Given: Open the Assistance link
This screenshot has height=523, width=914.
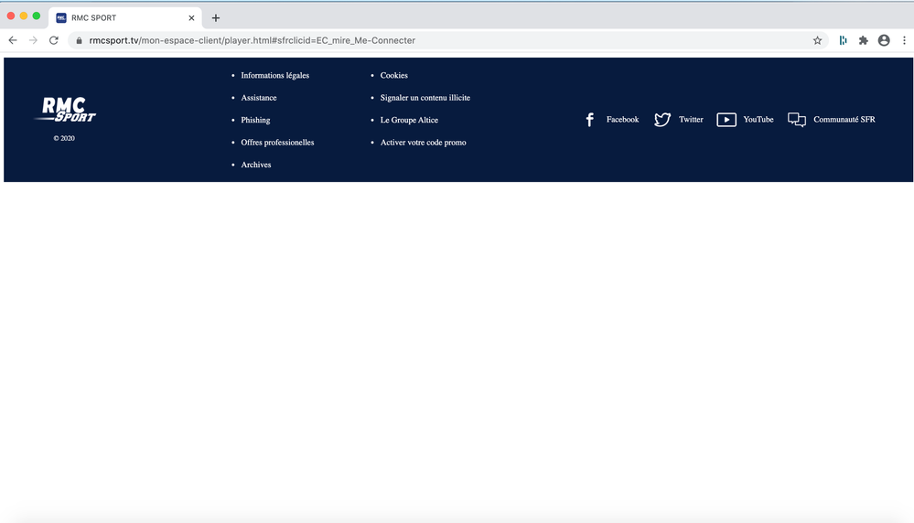Looking at the screenshot, I should pyautogui.click(x=258, y=98).
